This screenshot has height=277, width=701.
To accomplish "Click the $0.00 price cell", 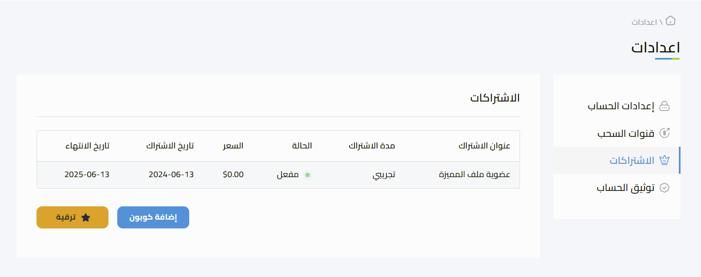I will click(233, 175).
